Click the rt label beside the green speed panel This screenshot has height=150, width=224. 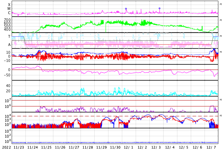point(221,20)
